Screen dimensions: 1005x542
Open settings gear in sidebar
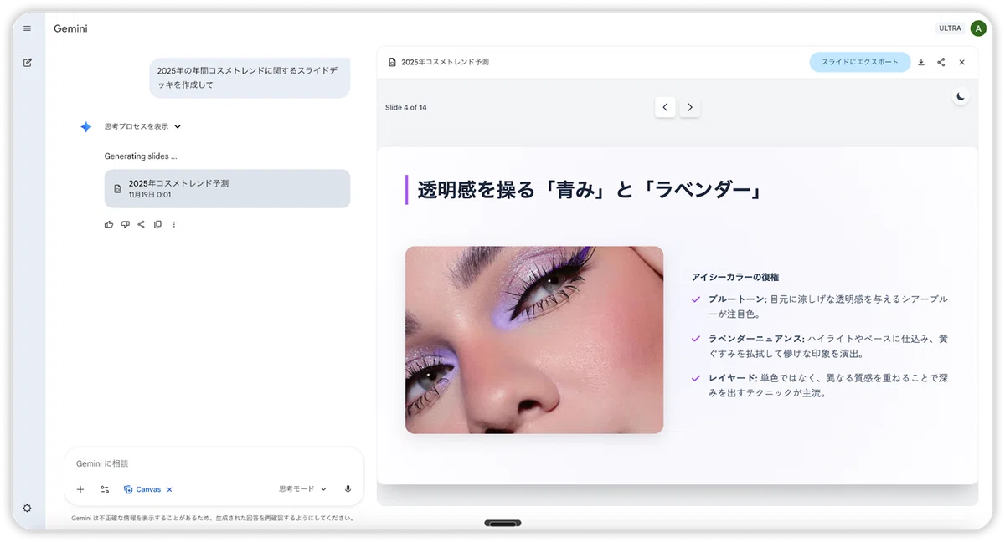click(27, 508)
